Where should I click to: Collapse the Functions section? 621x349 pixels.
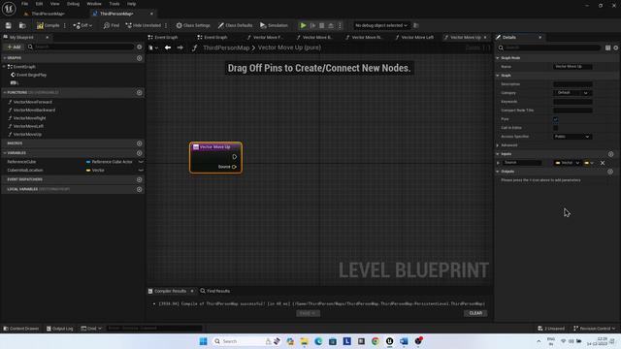[x=4, y=93]
